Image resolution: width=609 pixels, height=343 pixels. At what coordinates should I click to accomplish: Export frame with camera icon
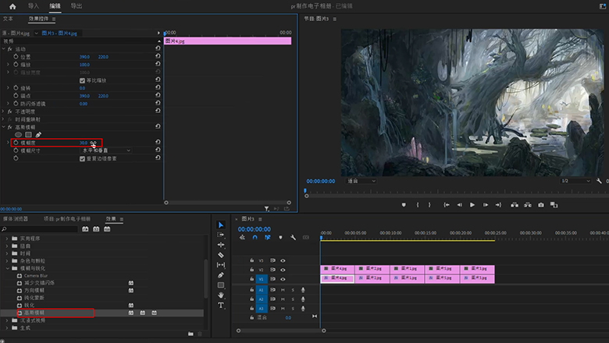tap(540, 205)
